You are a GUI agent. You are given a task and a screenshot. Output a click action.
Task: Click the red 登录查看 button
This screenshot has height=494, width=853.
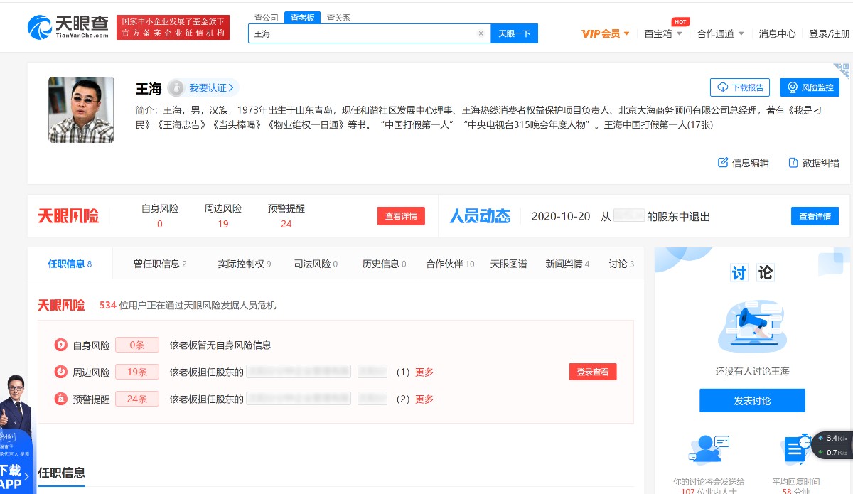[x=593, y=372]
